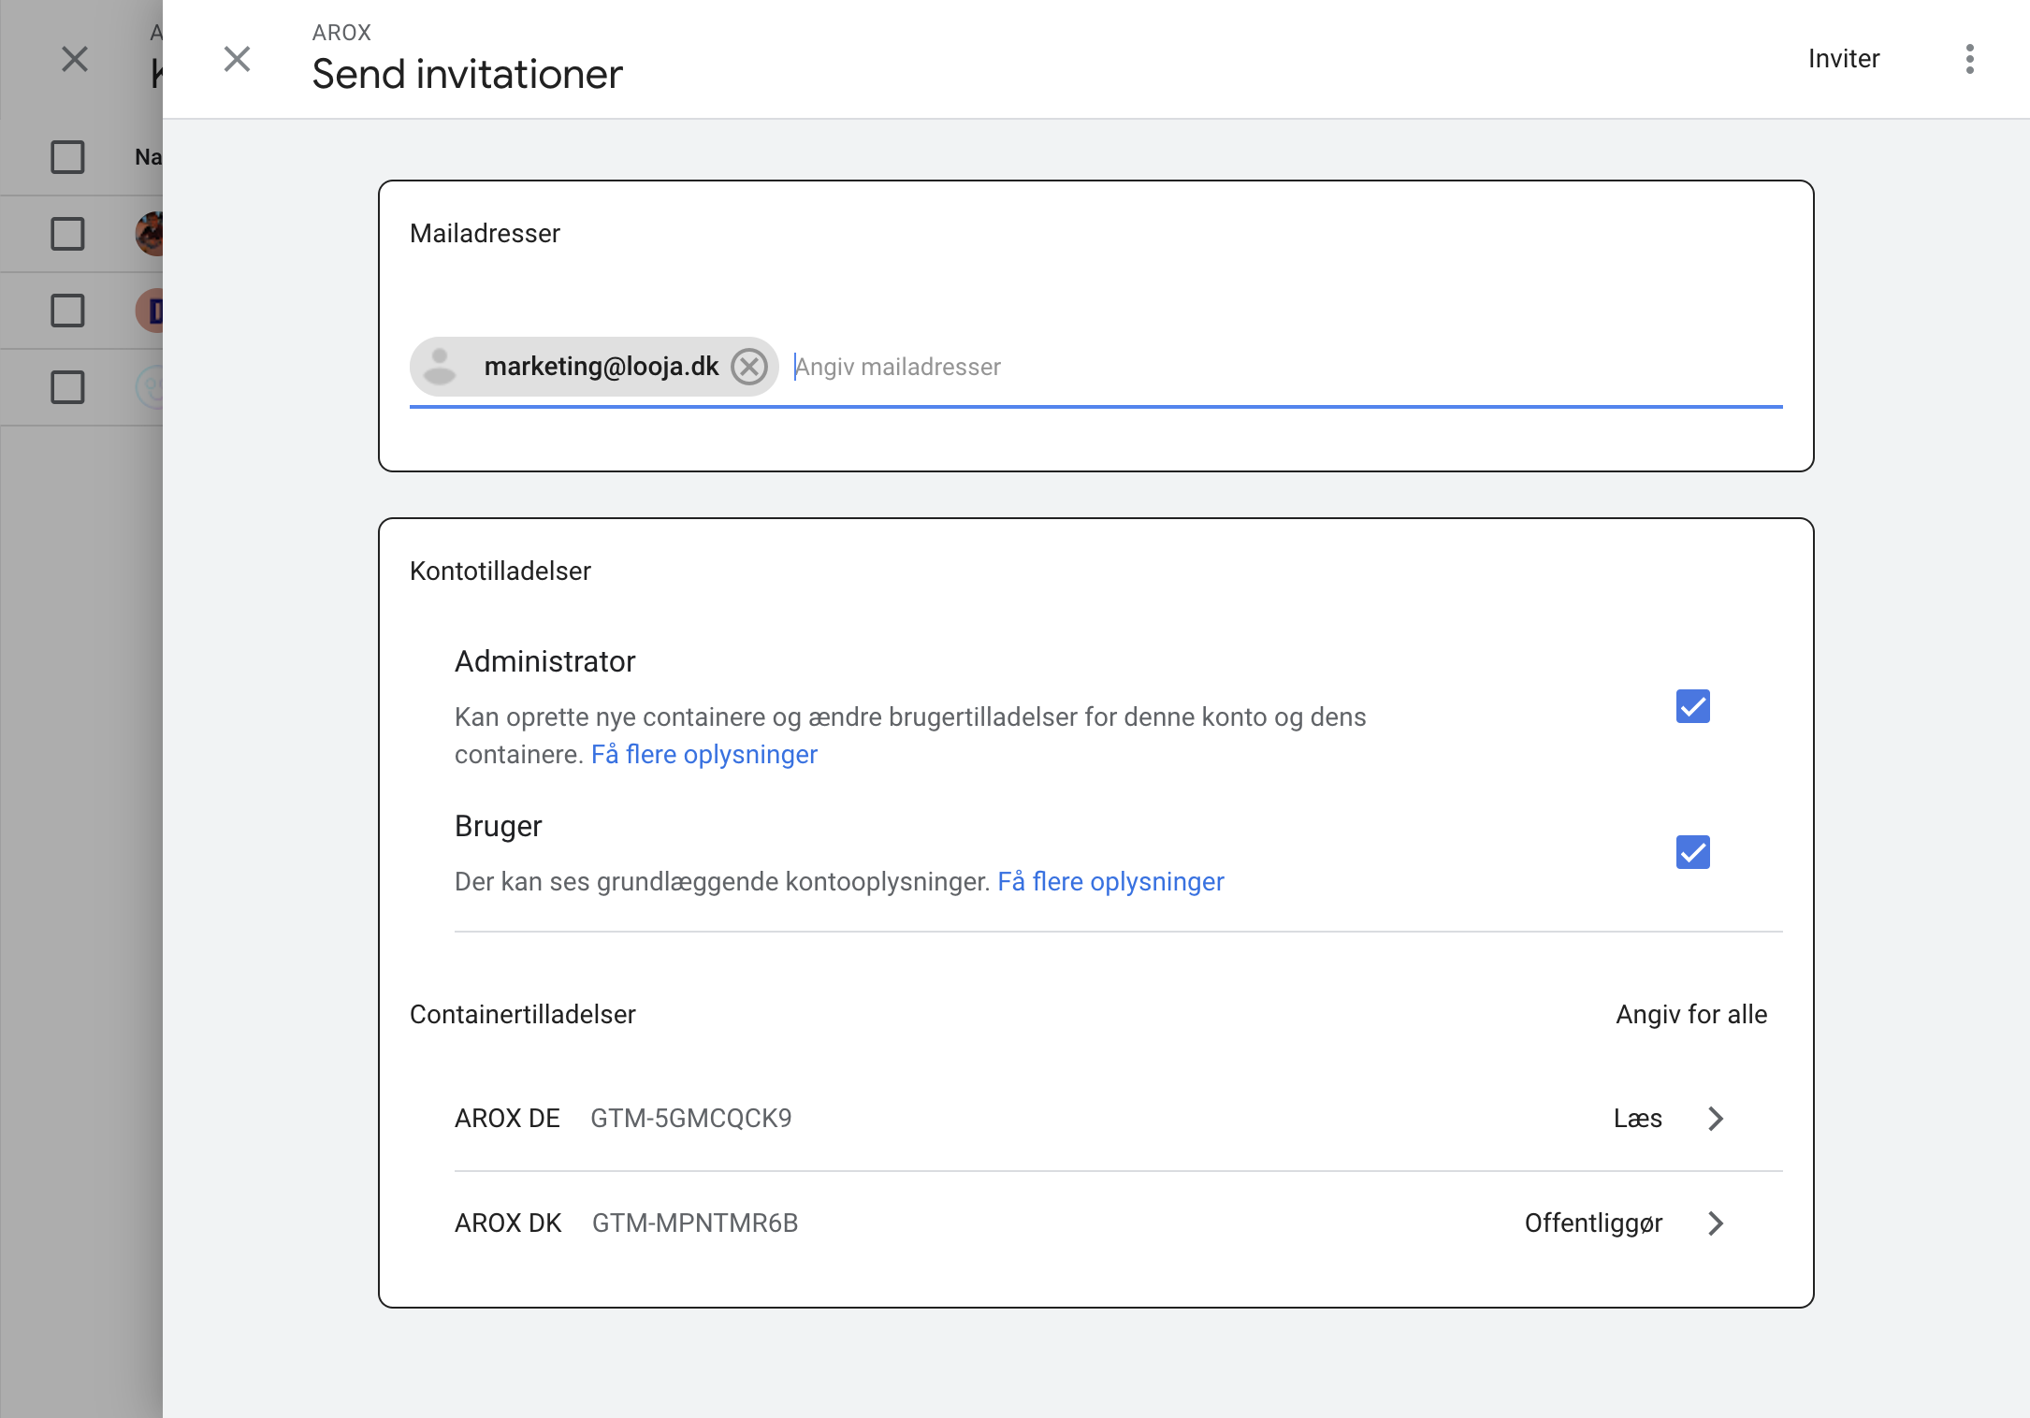This screenshot has width=2030, height=1418.
Task: Uncheck the Bruger permission checkbox
Action: click(1693, 852)
